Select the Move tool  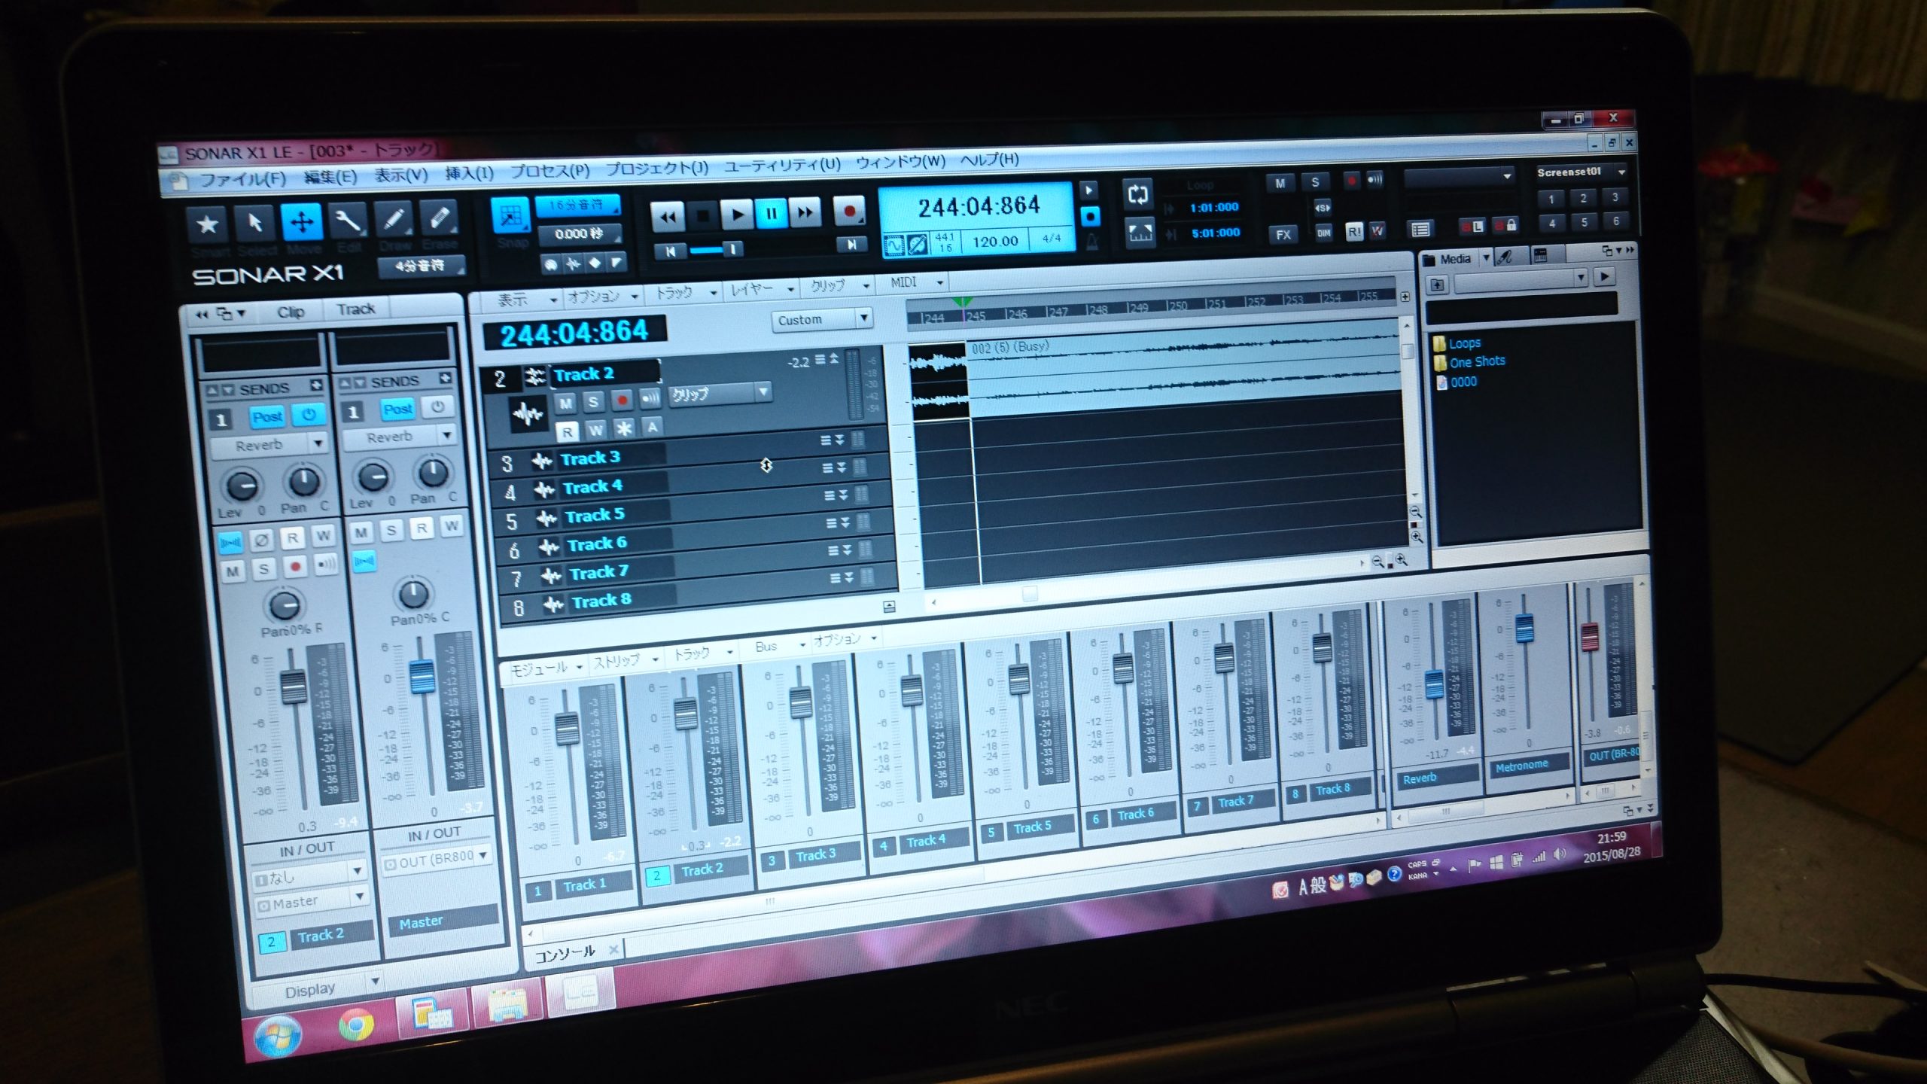pos(302,221)
